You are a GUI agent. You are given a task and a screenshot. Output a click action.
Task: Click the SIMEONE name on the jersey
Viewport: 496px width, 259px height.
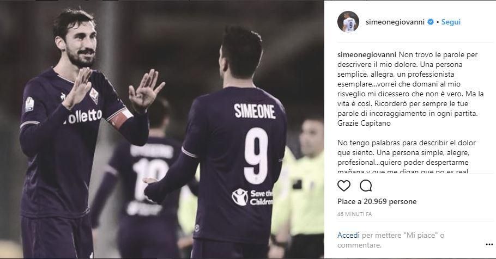pos(255,111)
